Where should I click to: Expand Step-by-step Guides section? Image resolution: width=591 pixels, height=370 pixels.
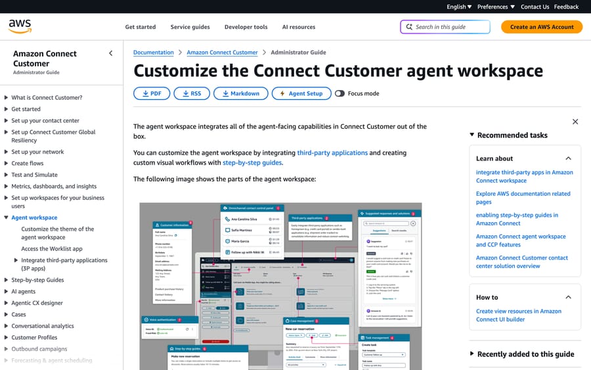coord(6,280)
